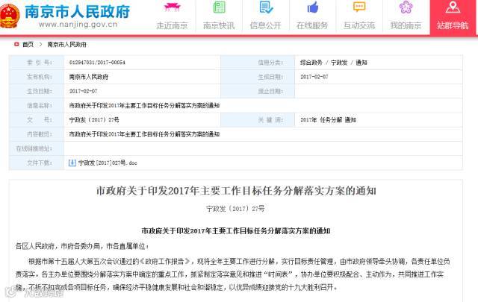Click the map pin icon above 站群导航
The width and height of the screenshot is (478, 302).
[x=453, y=7]
